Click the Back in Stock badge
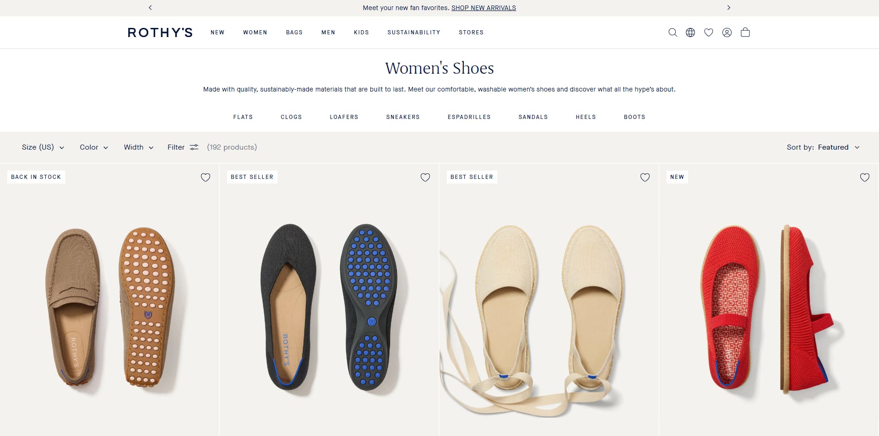This screenshot has width=879, height=436. click(x=36, y=177)
